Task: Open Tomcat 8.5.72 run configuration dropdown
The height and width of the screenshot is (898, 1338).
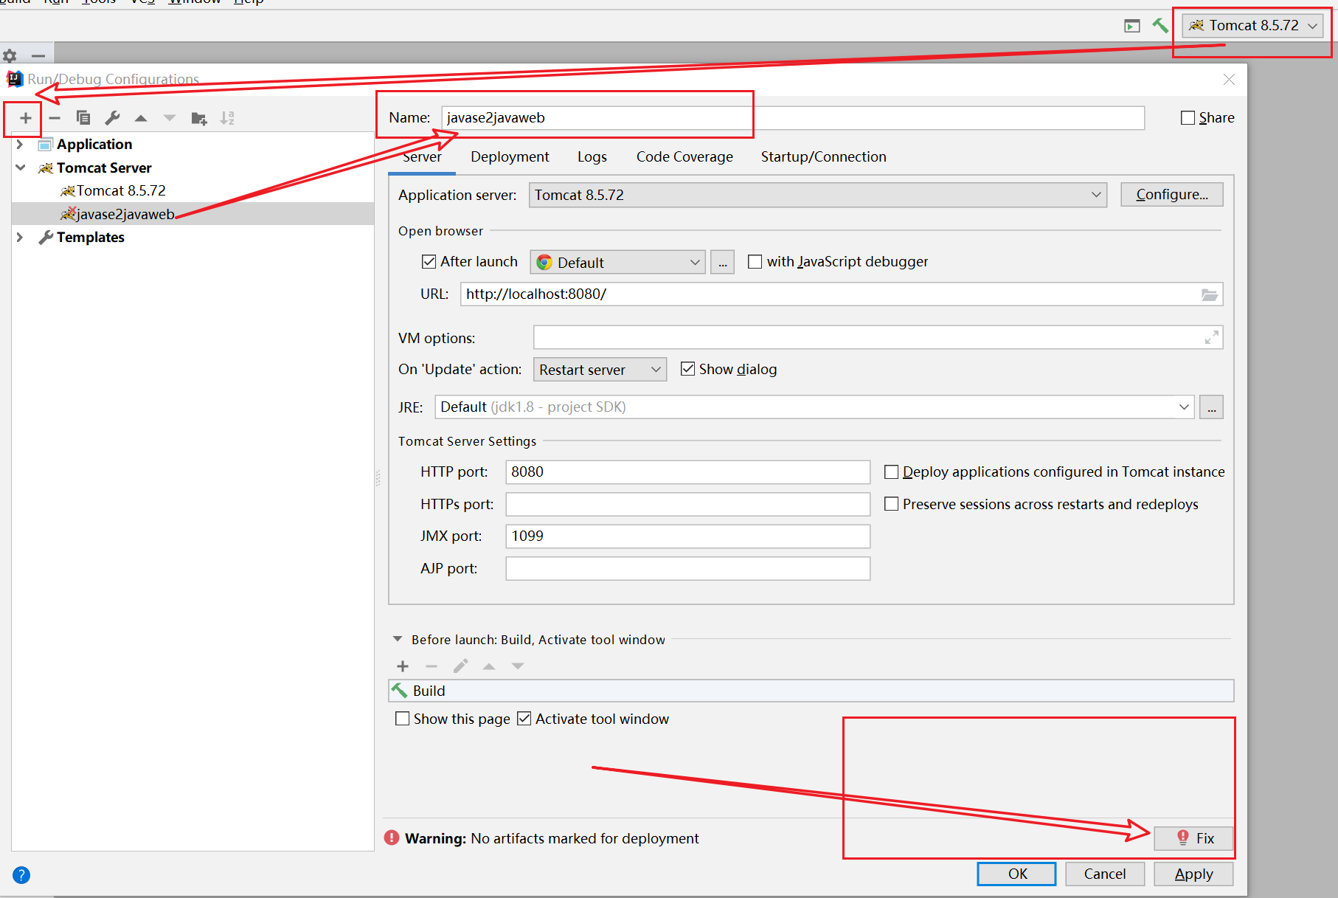Action: pyautogui.click(x=1253, y=26)
